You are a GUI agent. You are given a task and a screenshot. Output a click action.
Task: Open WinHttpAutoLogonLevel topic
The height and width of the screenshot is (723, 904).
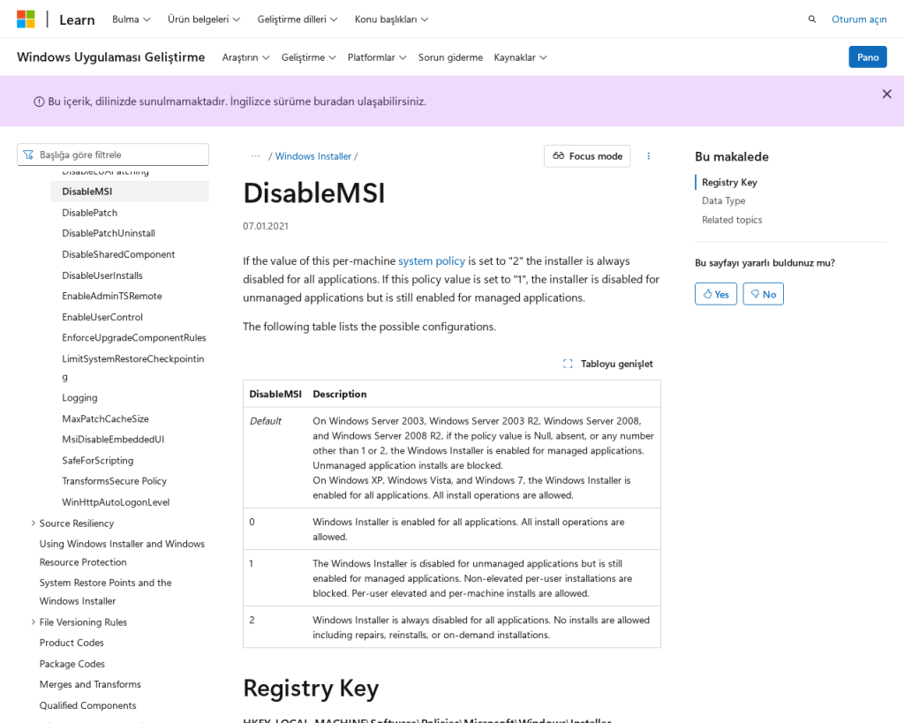[x=116, y=502]
